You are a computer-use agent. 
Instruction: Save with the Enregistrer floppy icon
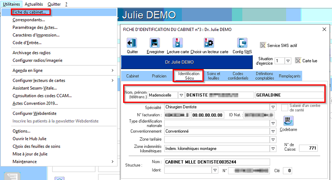tap(155, 43)
